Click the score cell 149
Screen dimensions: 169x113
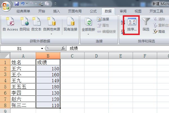point(48,80)
